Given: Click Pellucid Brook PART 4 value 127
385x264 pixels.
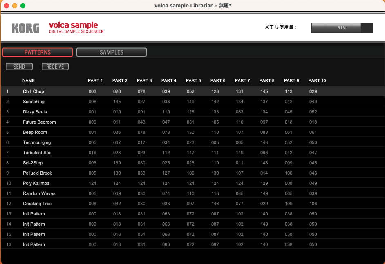Looking at the screenshot, I should (x=166, y=173).
